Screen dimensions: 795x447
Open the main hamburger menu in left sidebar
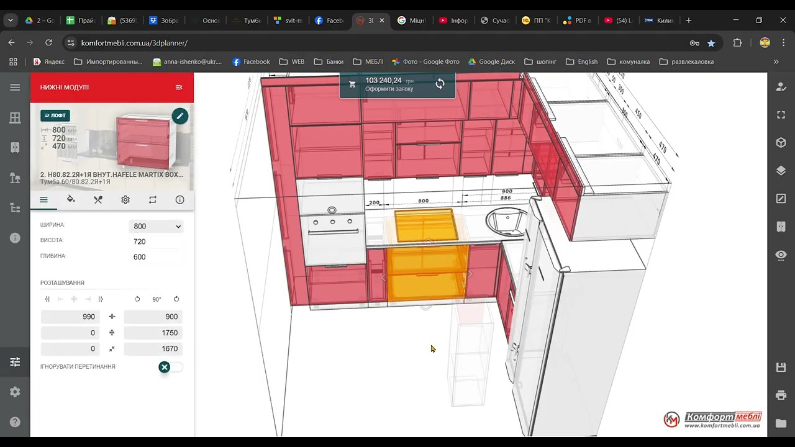(15, 88)
